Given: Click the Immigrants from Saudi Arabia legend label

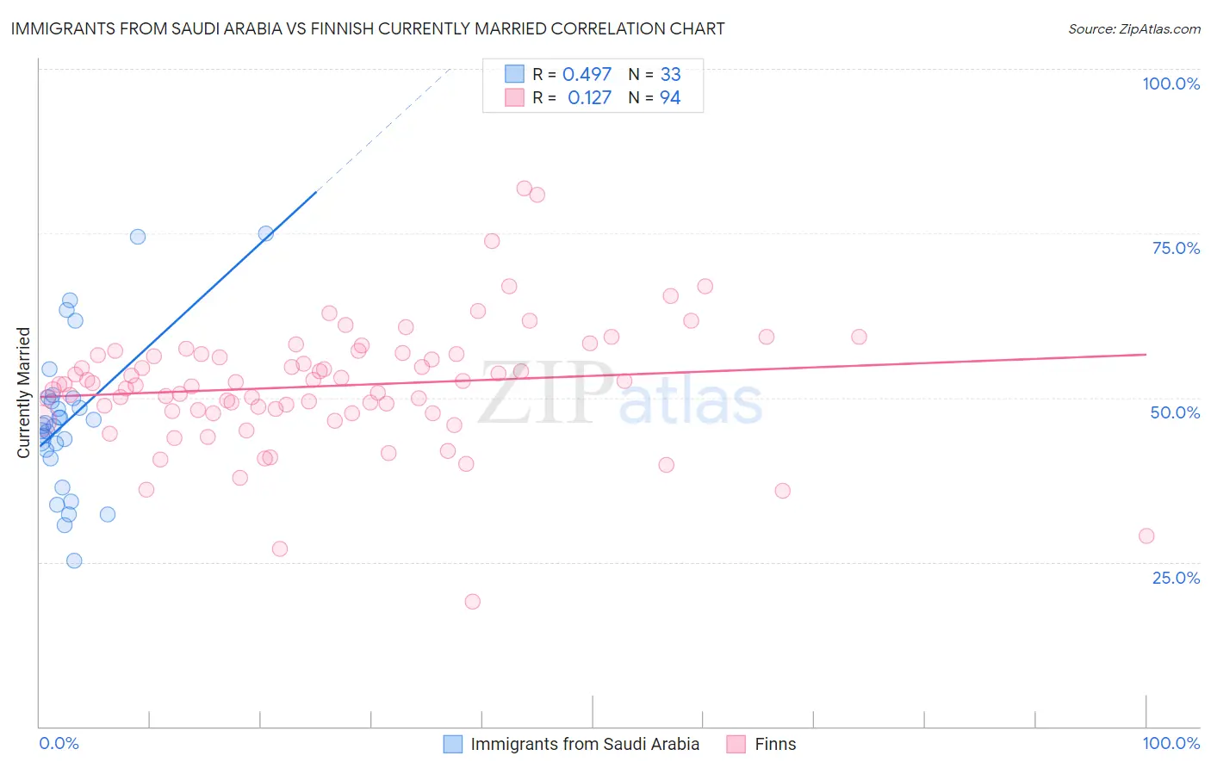Looking at the screenshot, I should pyautogui.click(x=585, y=744).
